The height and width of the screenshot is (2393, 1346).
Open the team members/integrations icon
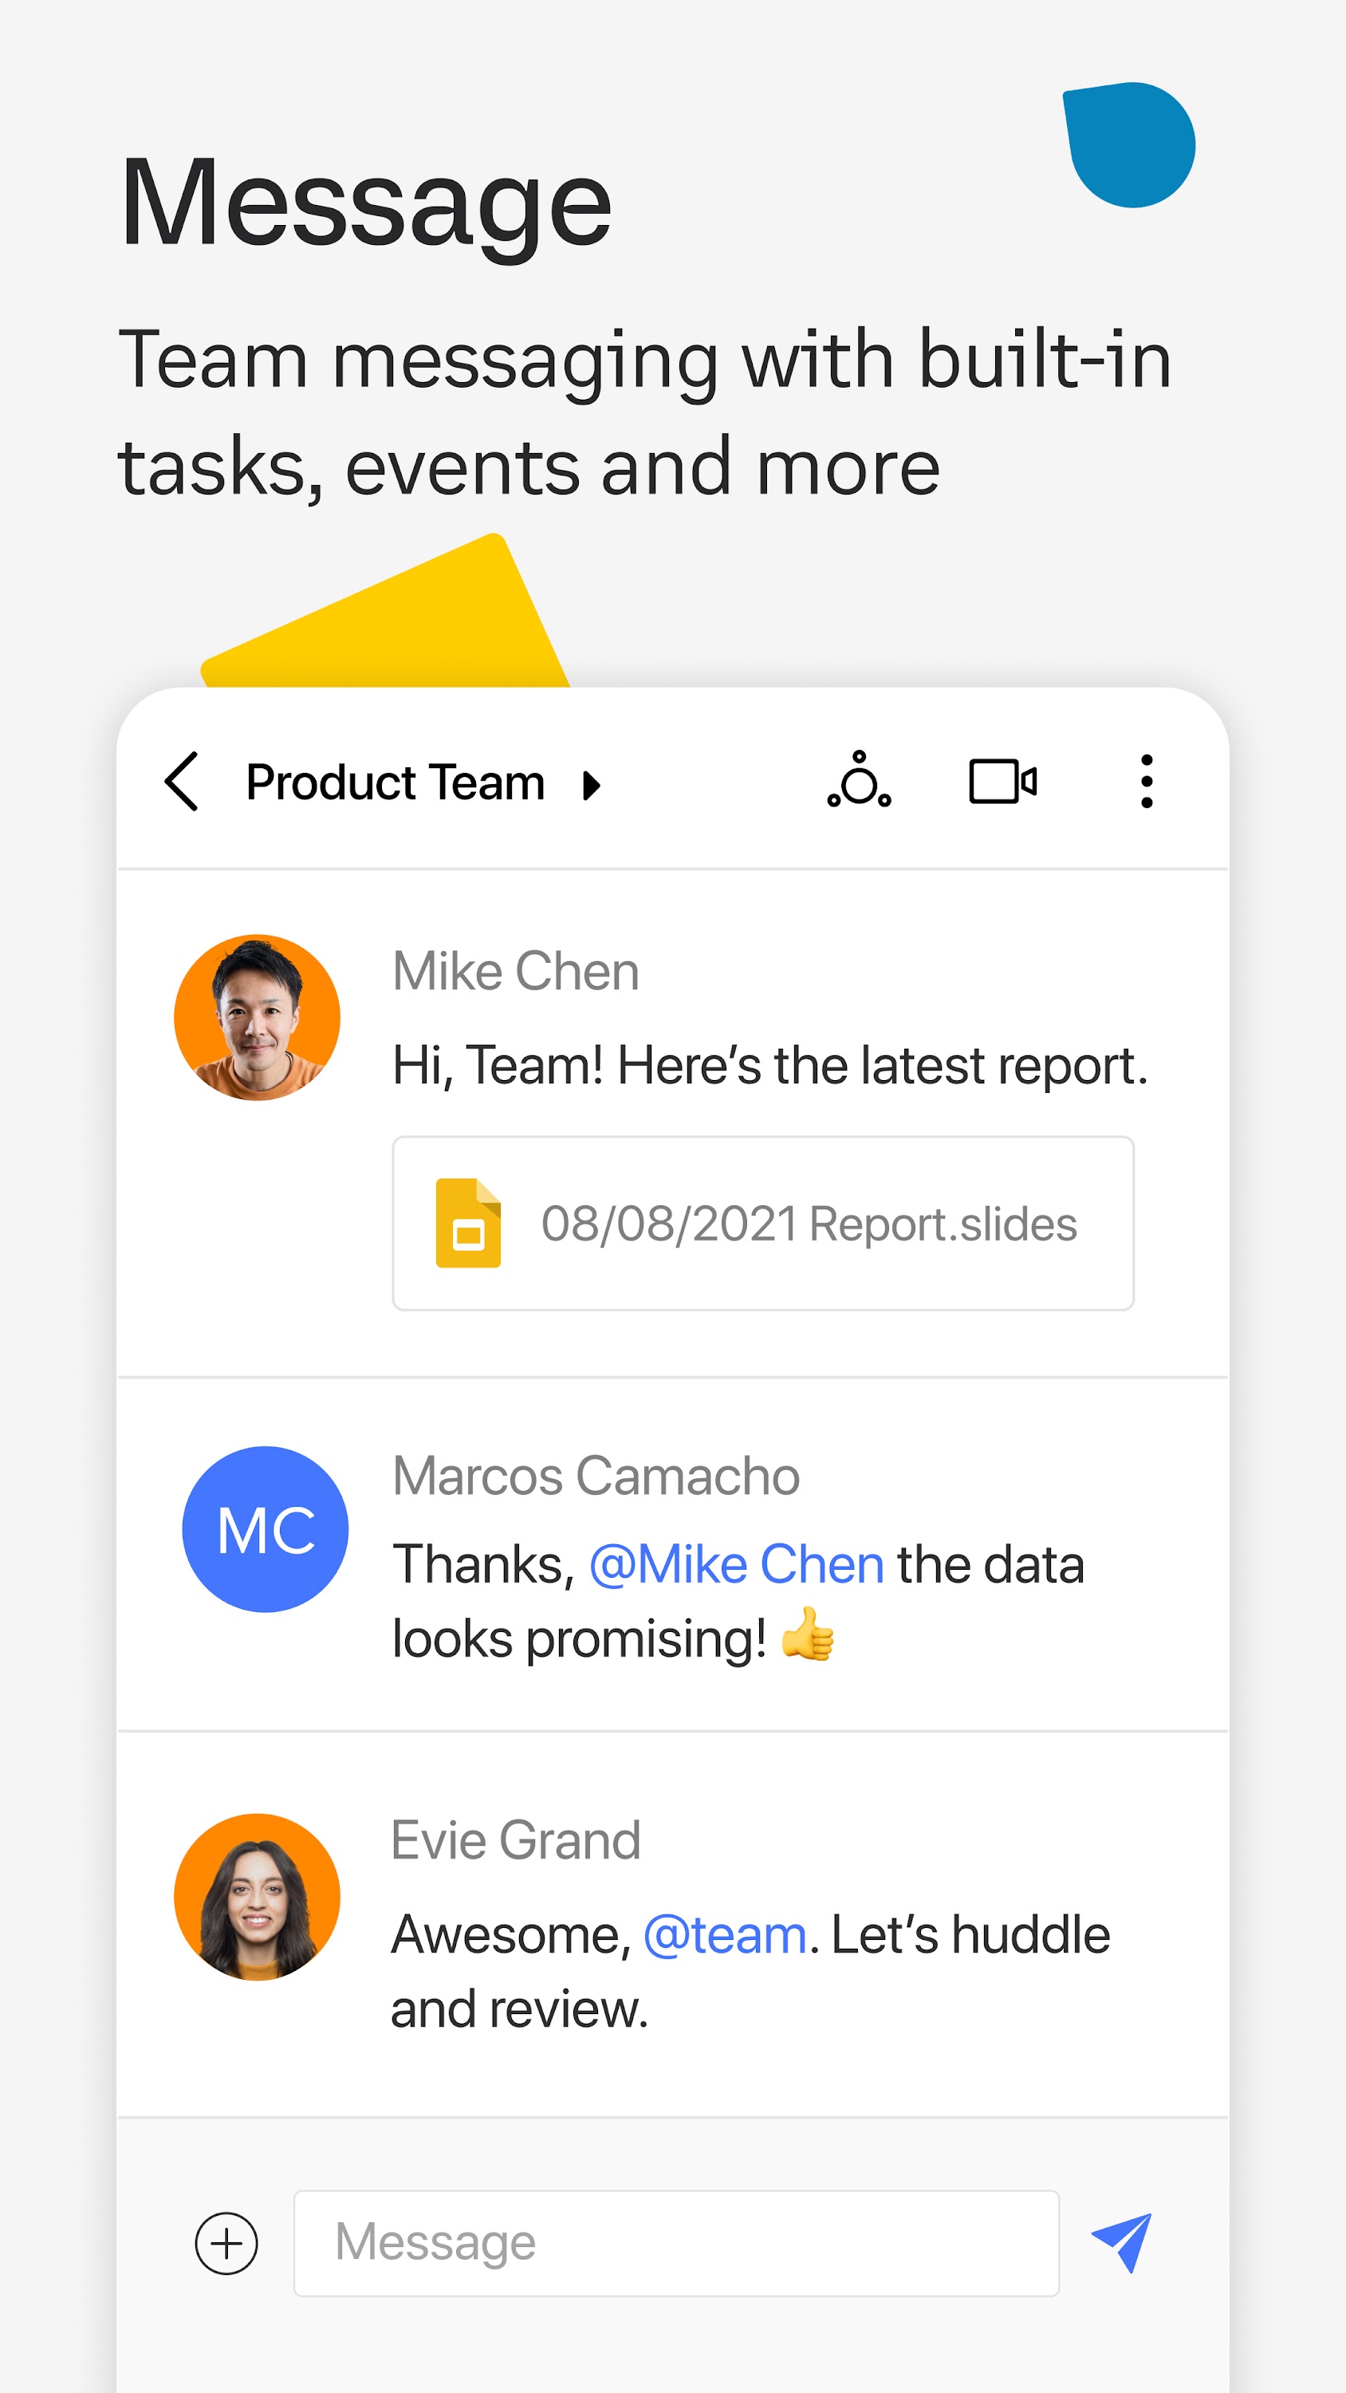pyautogui.click(x=860, y=781)
